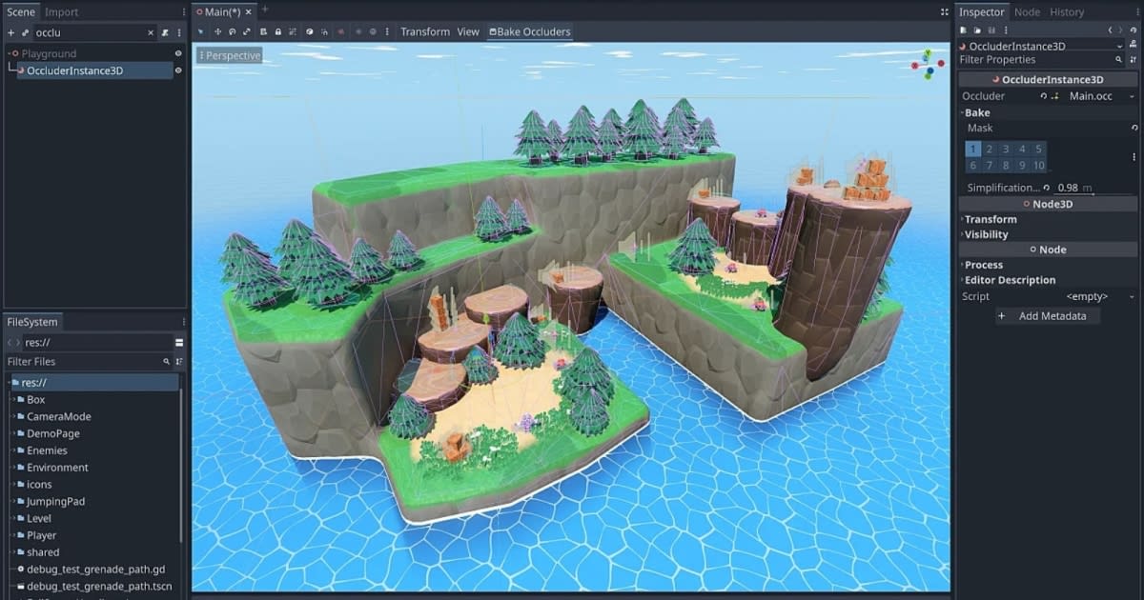Toggle bake mask layer 1
This screenshot has width=1144, height=600.
(972, 150)
